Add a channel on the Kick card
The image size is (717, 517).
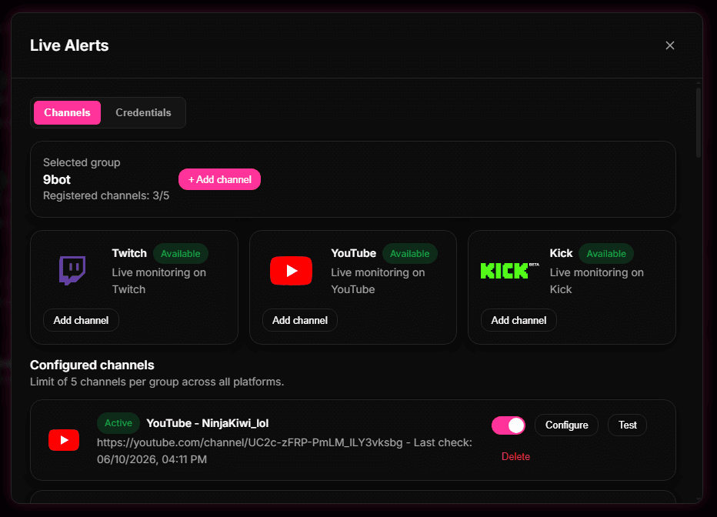[519, 320]
